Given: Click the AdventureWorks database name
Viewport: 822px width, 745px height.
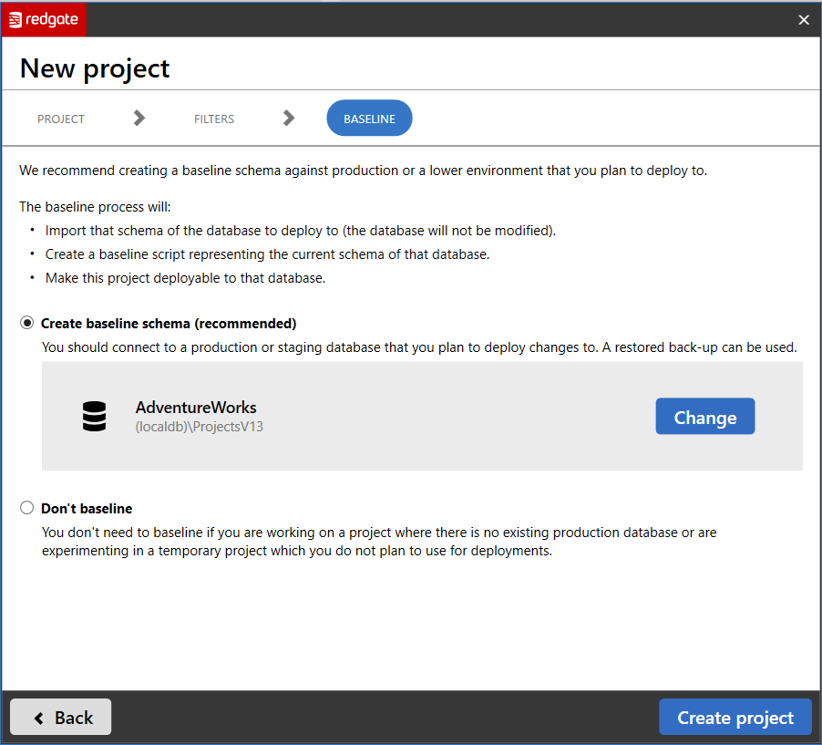Looking at the screenshot, I should 196,407.
